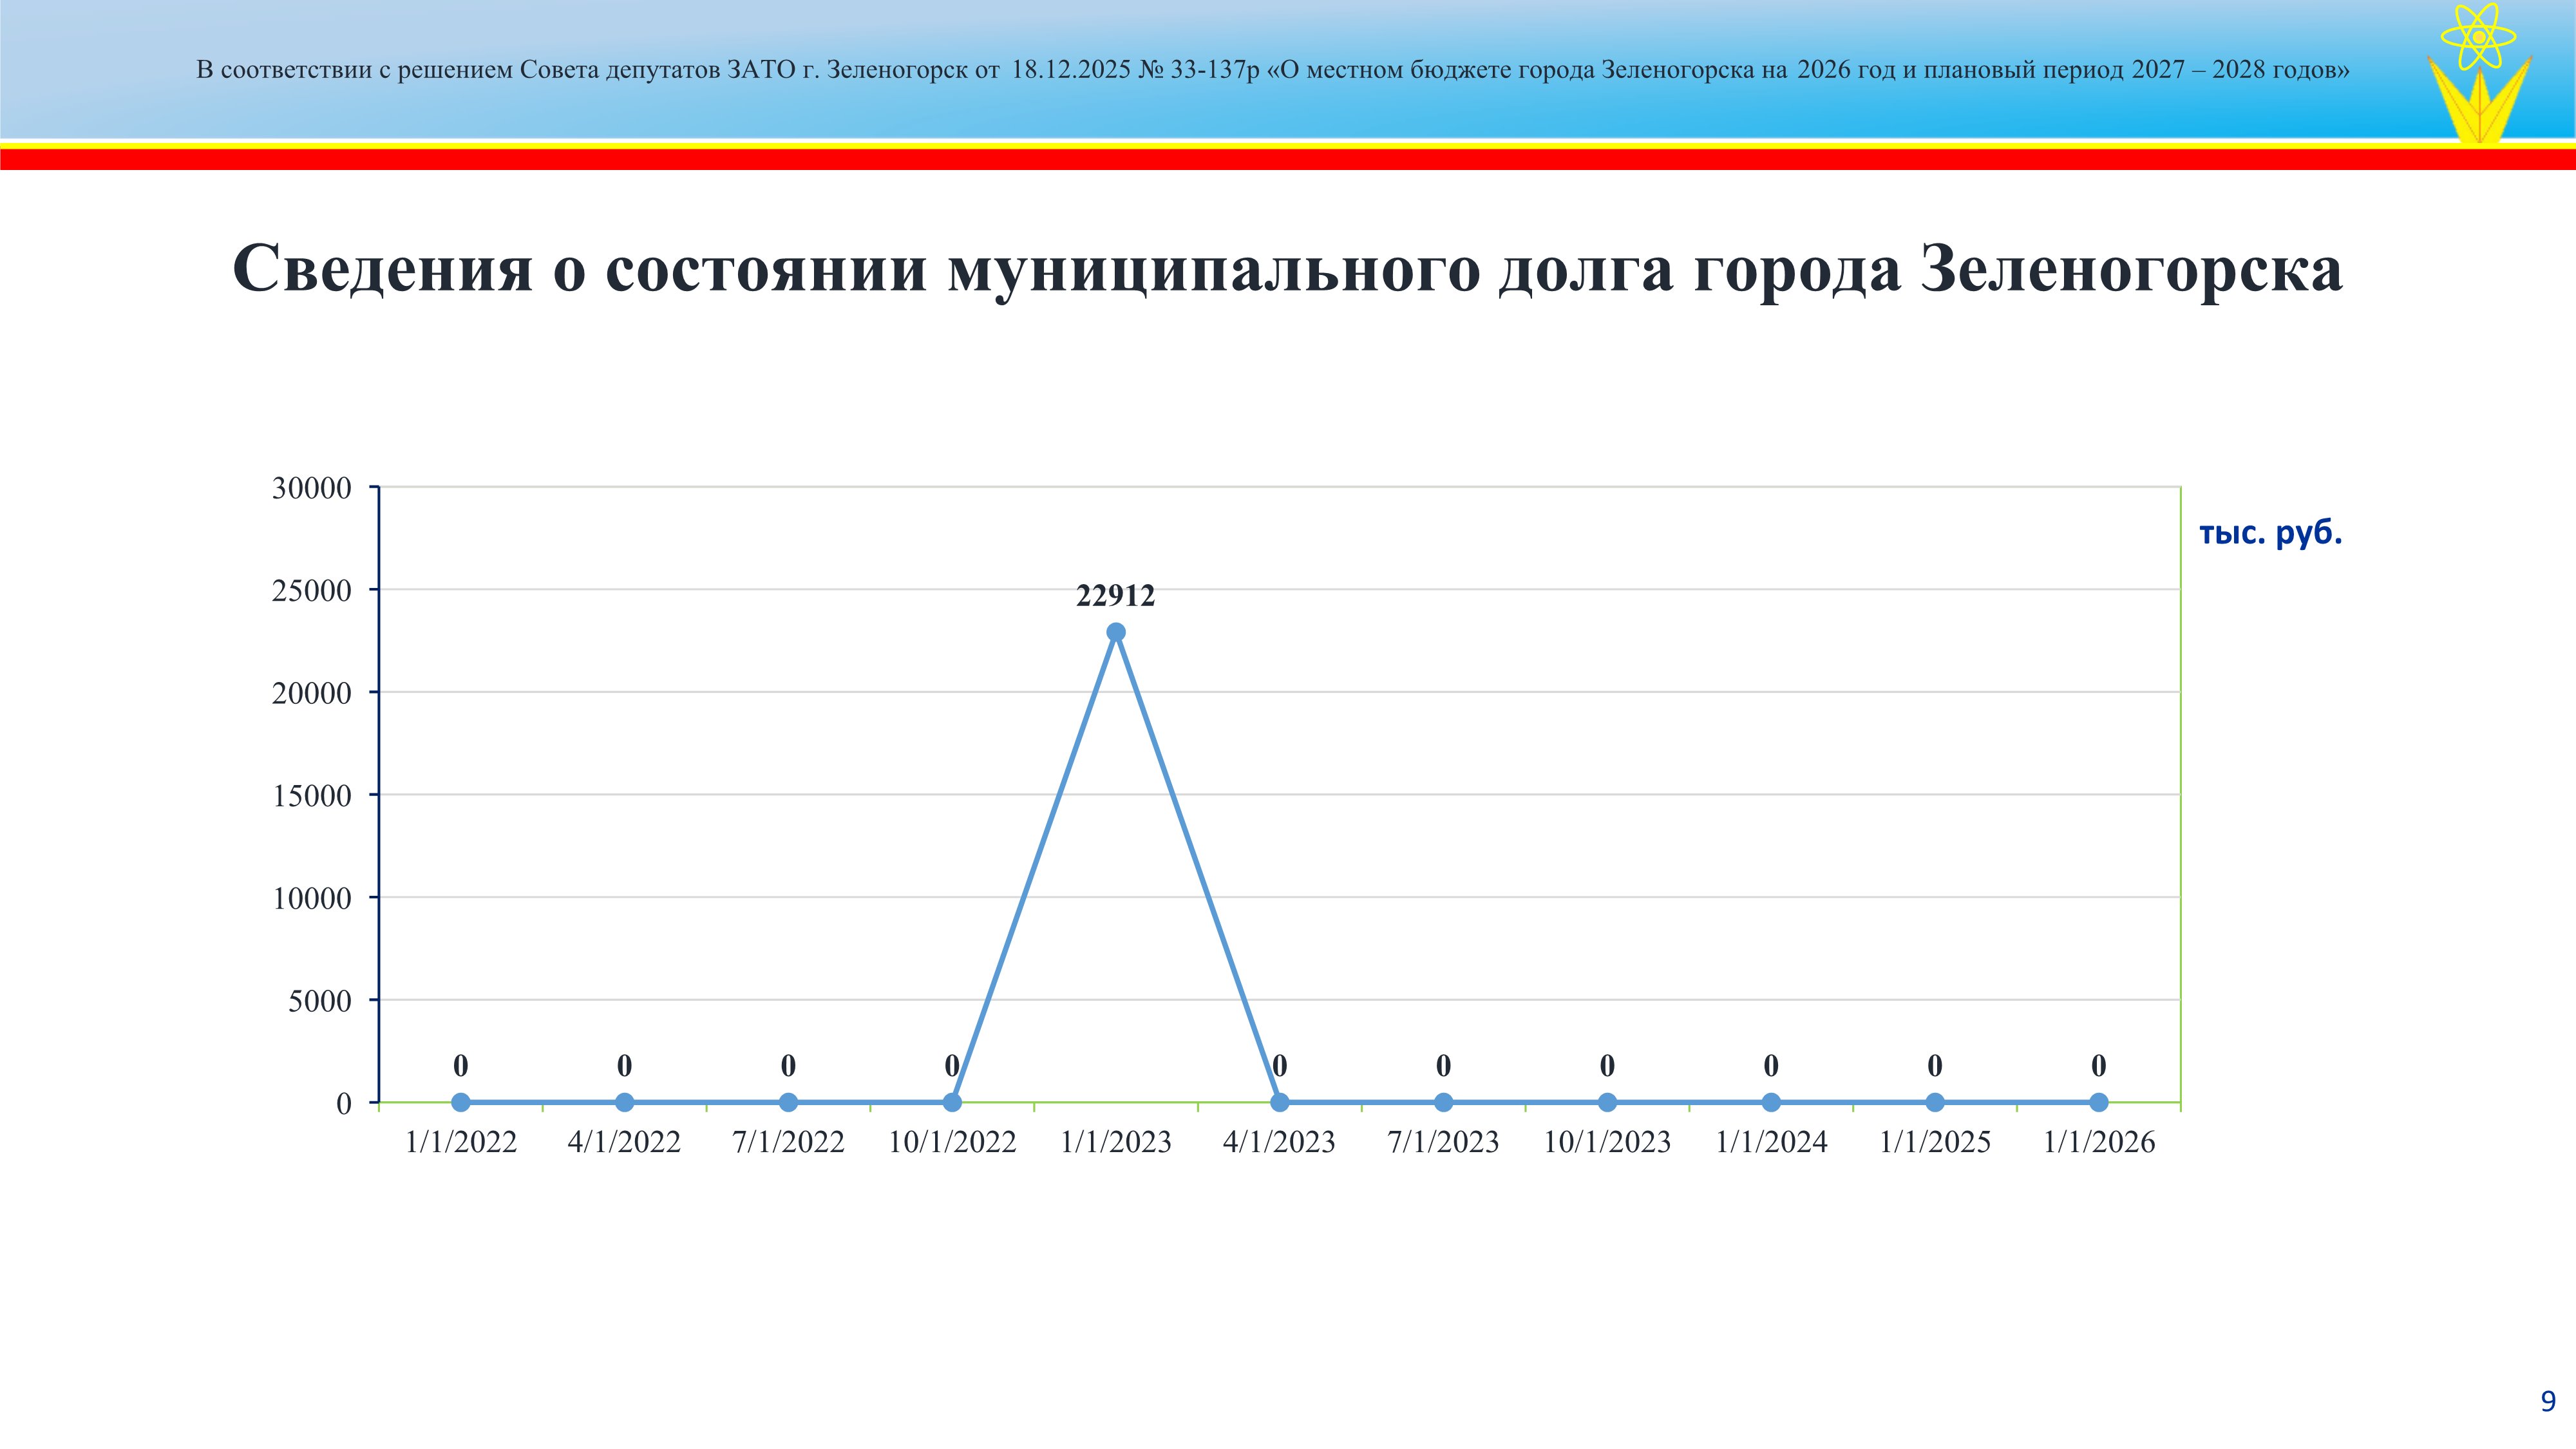Click the тыс. руб. units label
This screenshot has height=1449, width=2576.
pos(2270,533)
